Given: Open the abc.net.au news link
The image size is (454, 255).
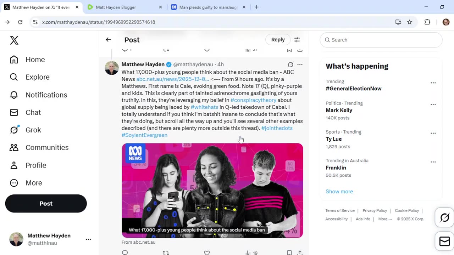Looking at the screenshot, I should (172, 79).
